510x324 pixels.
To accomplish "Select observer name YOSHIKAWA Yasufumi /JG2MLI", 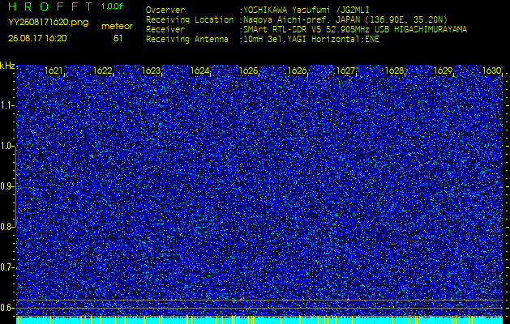I will point(306,10).
